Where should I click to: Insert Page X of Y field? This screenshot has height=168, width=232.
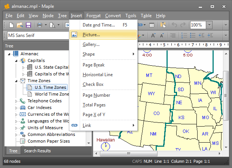tap(103, 115)
